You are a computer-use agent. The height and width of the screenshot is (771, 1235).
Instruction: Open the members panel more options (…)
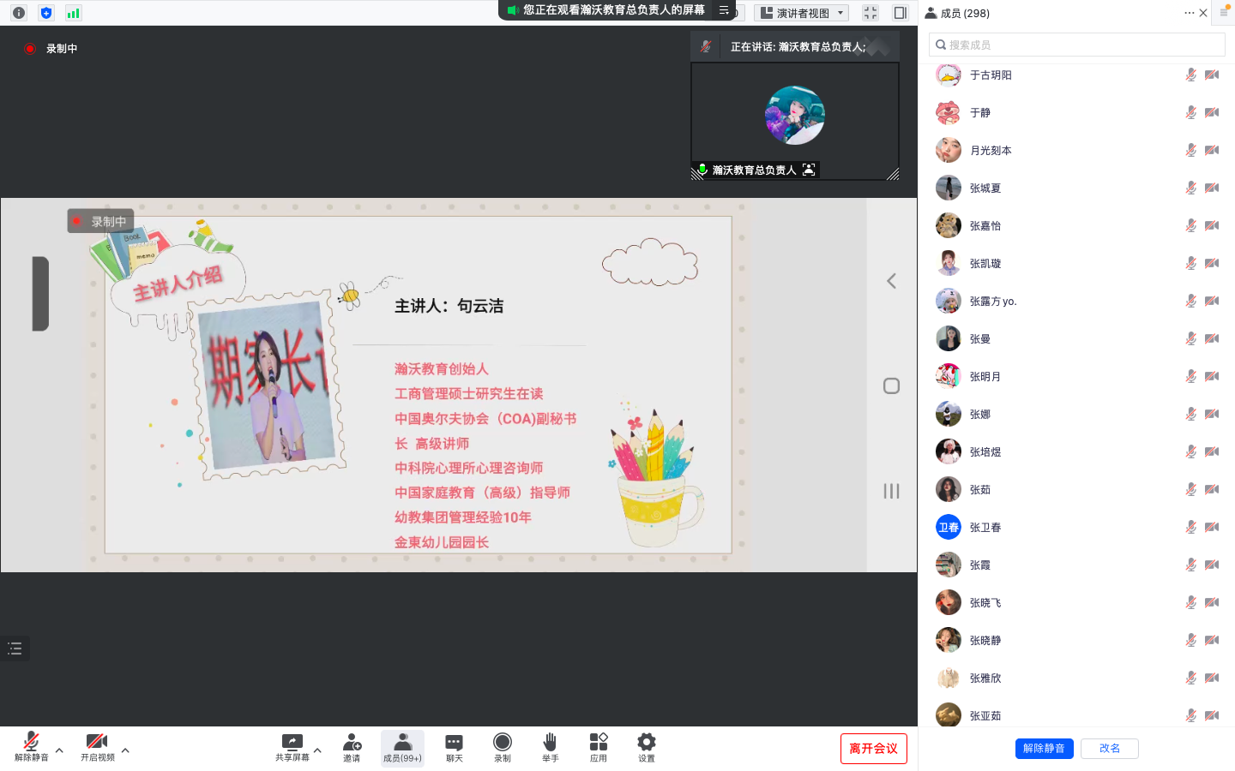click(x=1189, y=13)
